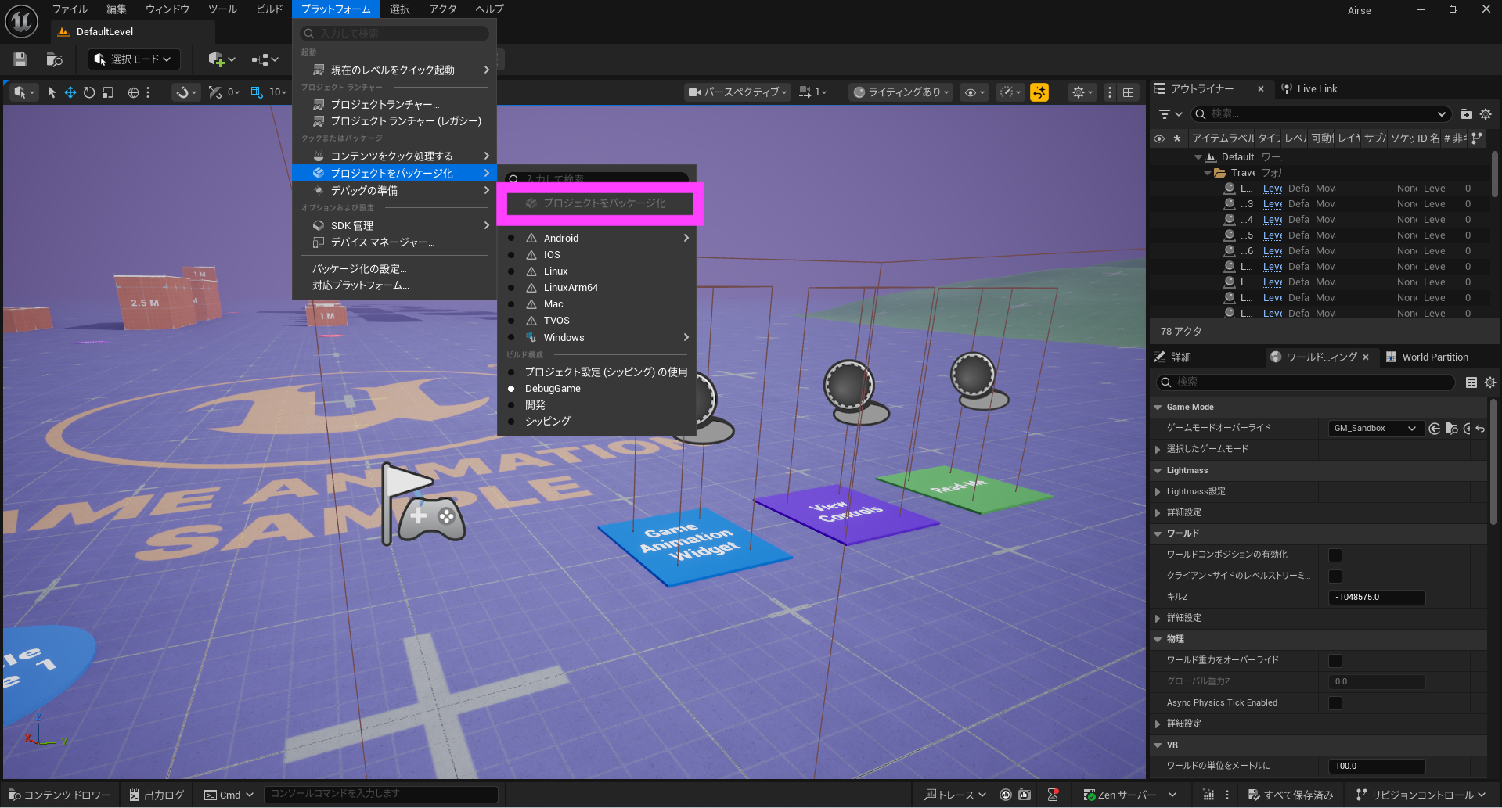Select the rotate tool icon
The width and height of the screenshot is (1502, 808).
(x=89, y=92)
